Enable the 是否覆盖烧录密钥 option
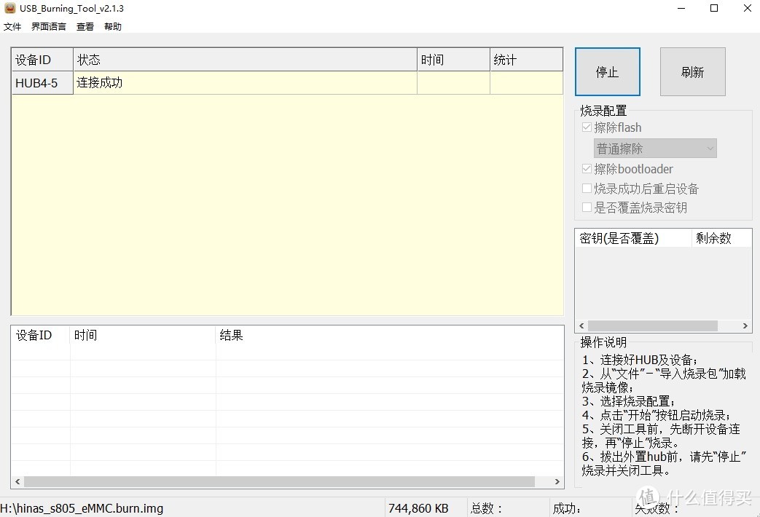 pyautogui.click(x=587, y=207)
